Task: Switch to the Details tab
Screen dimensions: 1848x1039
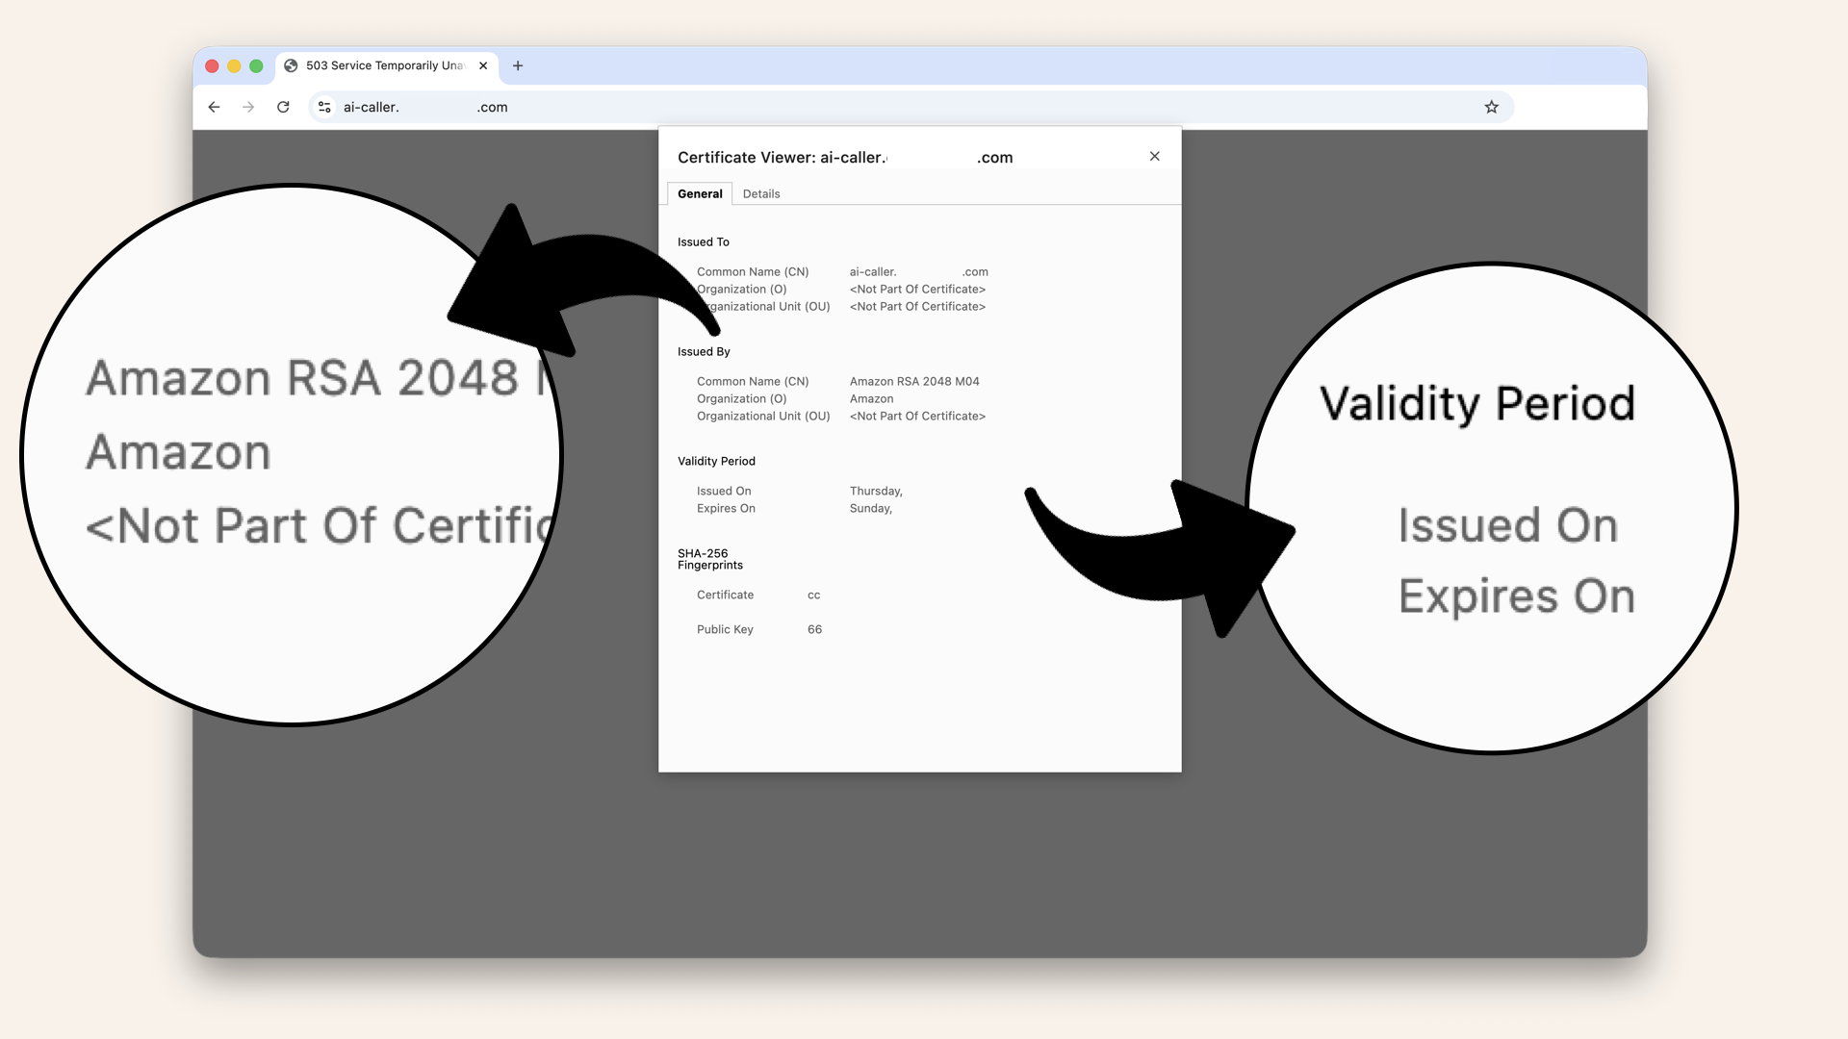Action: click(761, 193)
